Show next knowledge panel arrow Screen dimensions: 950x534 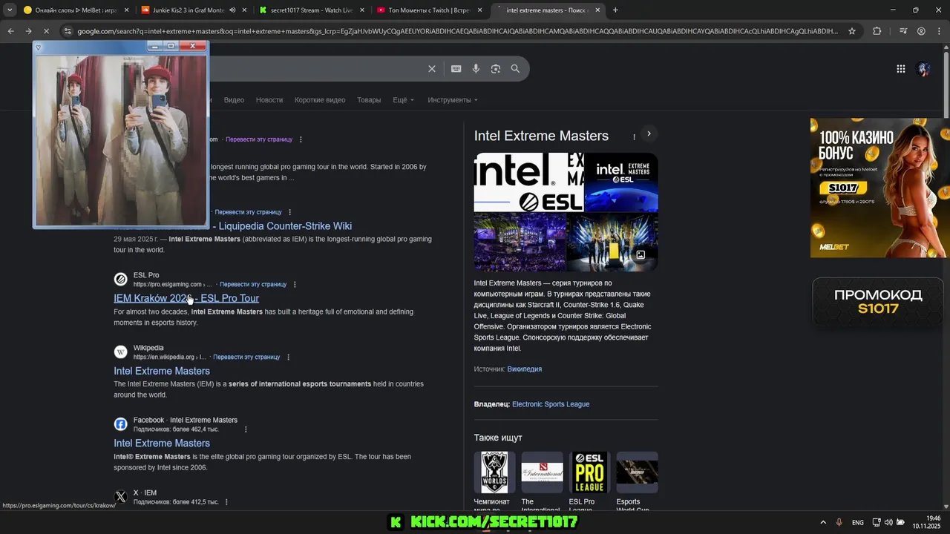click(649, 134)
